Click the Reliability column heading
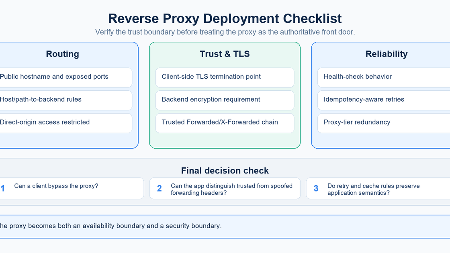 point(387,54)
